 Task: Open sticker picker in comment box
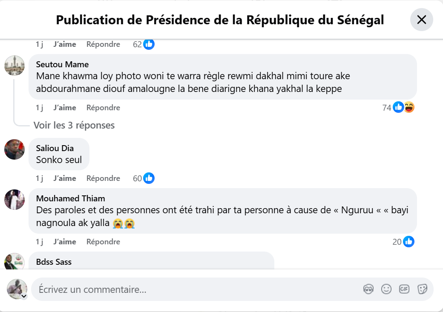tap(422, 289)
